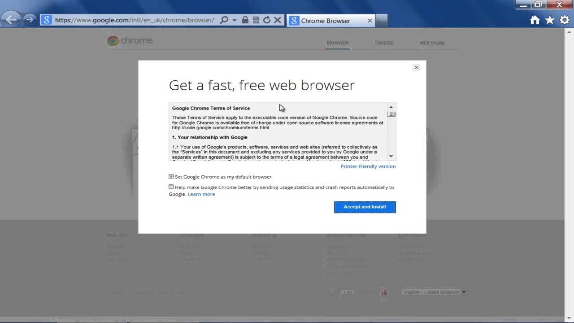Click the Chrome logo on the page
Image resolution: width=574 pixels, height=323 pixels.
(x=130, y=40)
